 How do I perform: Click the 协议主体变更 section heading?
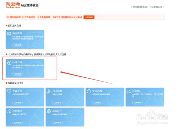click(14, 26)
